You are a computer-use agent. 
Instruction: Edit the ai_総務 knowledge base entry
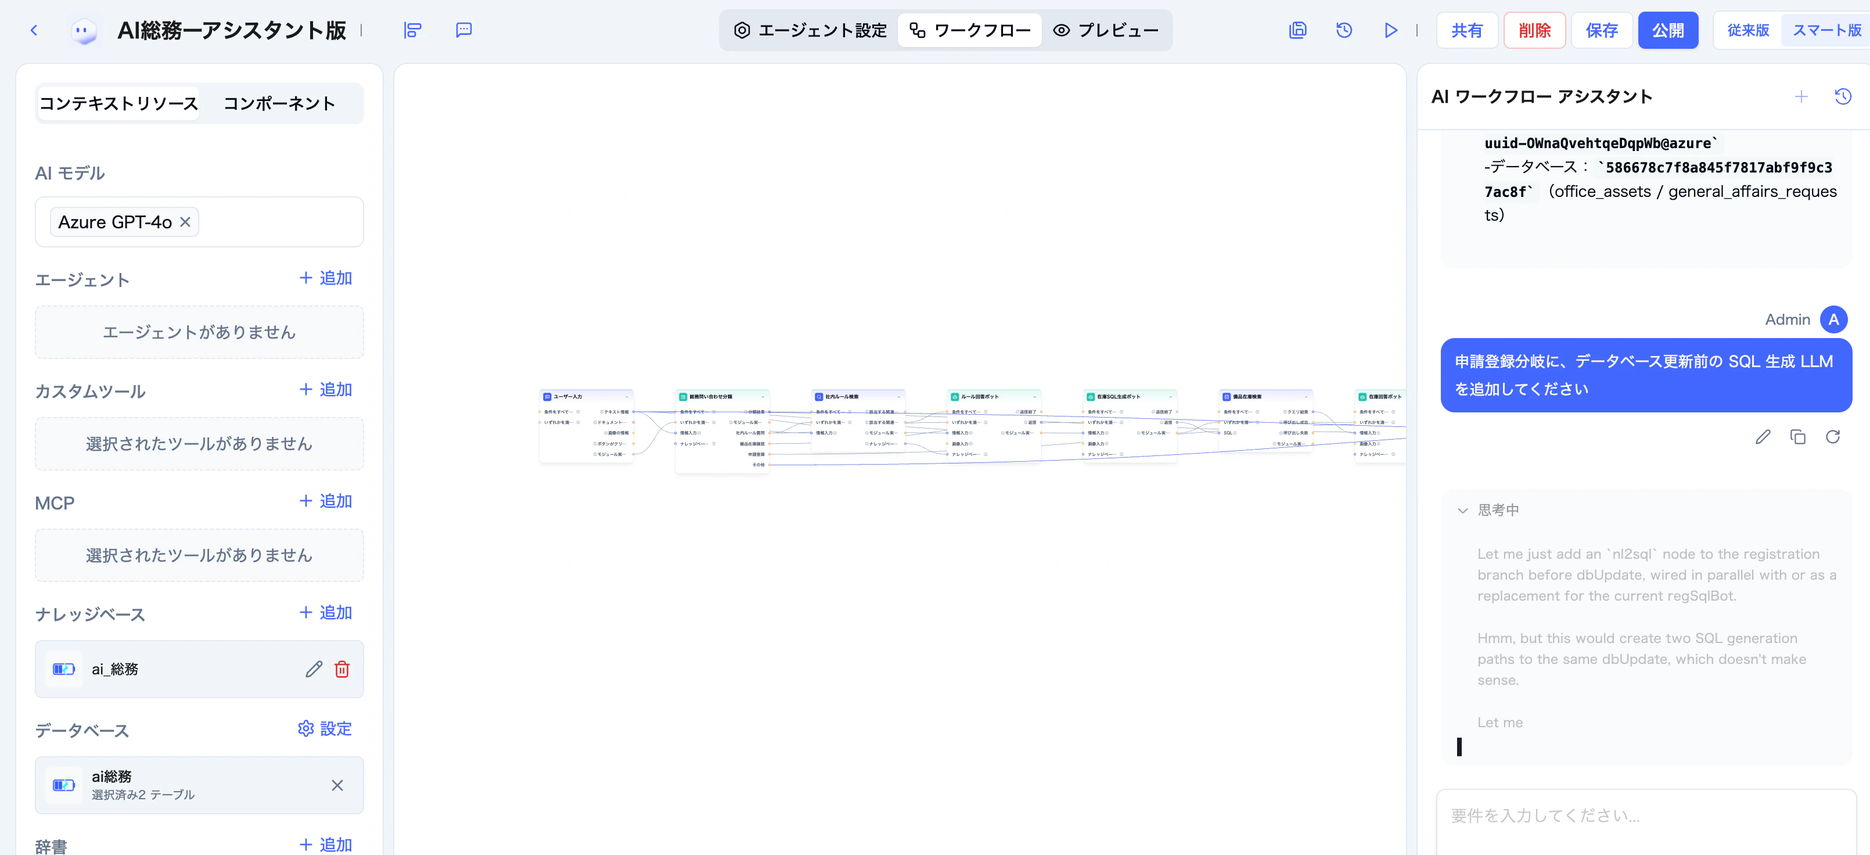(314, 669)
